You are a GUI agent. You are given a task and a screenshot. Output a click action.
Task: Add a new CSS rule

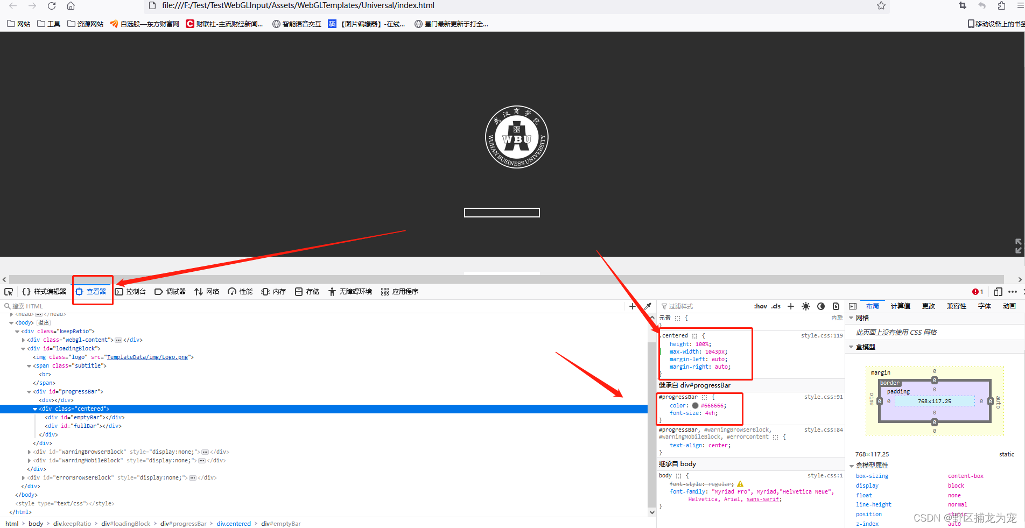click(x=790, y=306)
